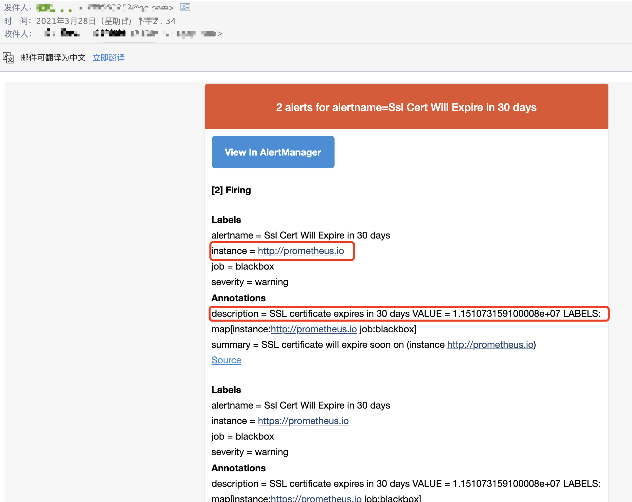Click the second alert's Annotations heading
The width and height of the screenshot is (632, 502).
click(x=238, y=468)
